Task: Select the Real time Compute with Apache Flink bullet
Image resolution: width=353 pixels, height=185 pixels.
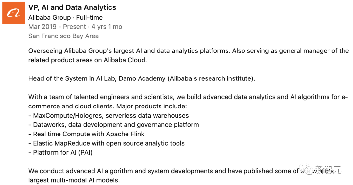Action: (x=86, y=134)
